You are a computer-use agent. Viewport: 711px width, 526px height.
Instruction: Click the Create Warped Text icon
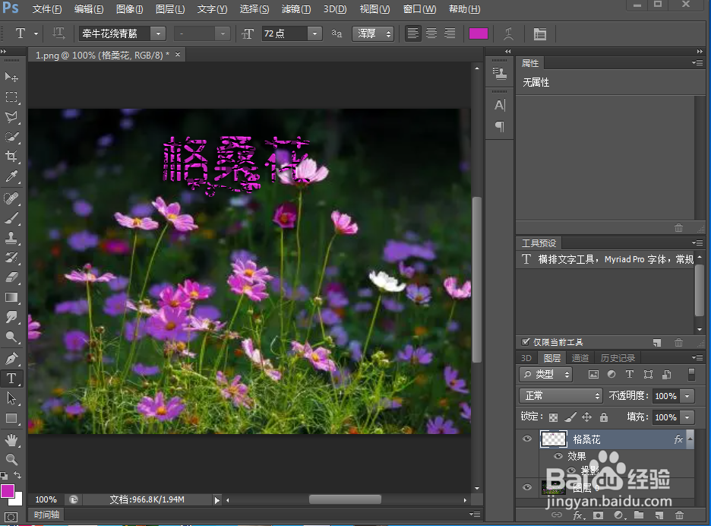[509, 33]
